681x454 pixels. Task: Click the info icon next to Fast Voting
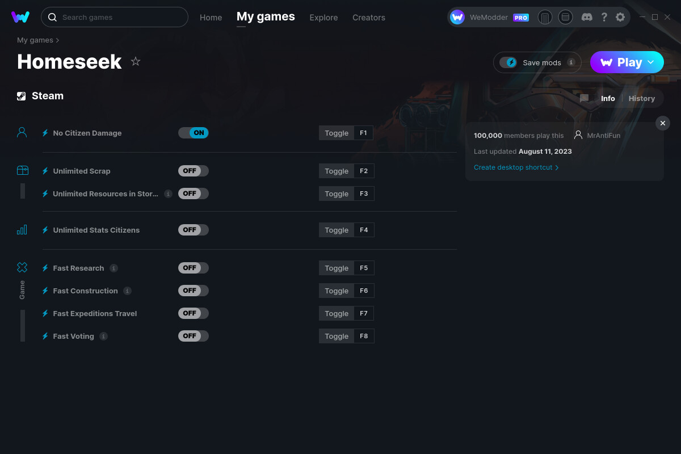103,336
